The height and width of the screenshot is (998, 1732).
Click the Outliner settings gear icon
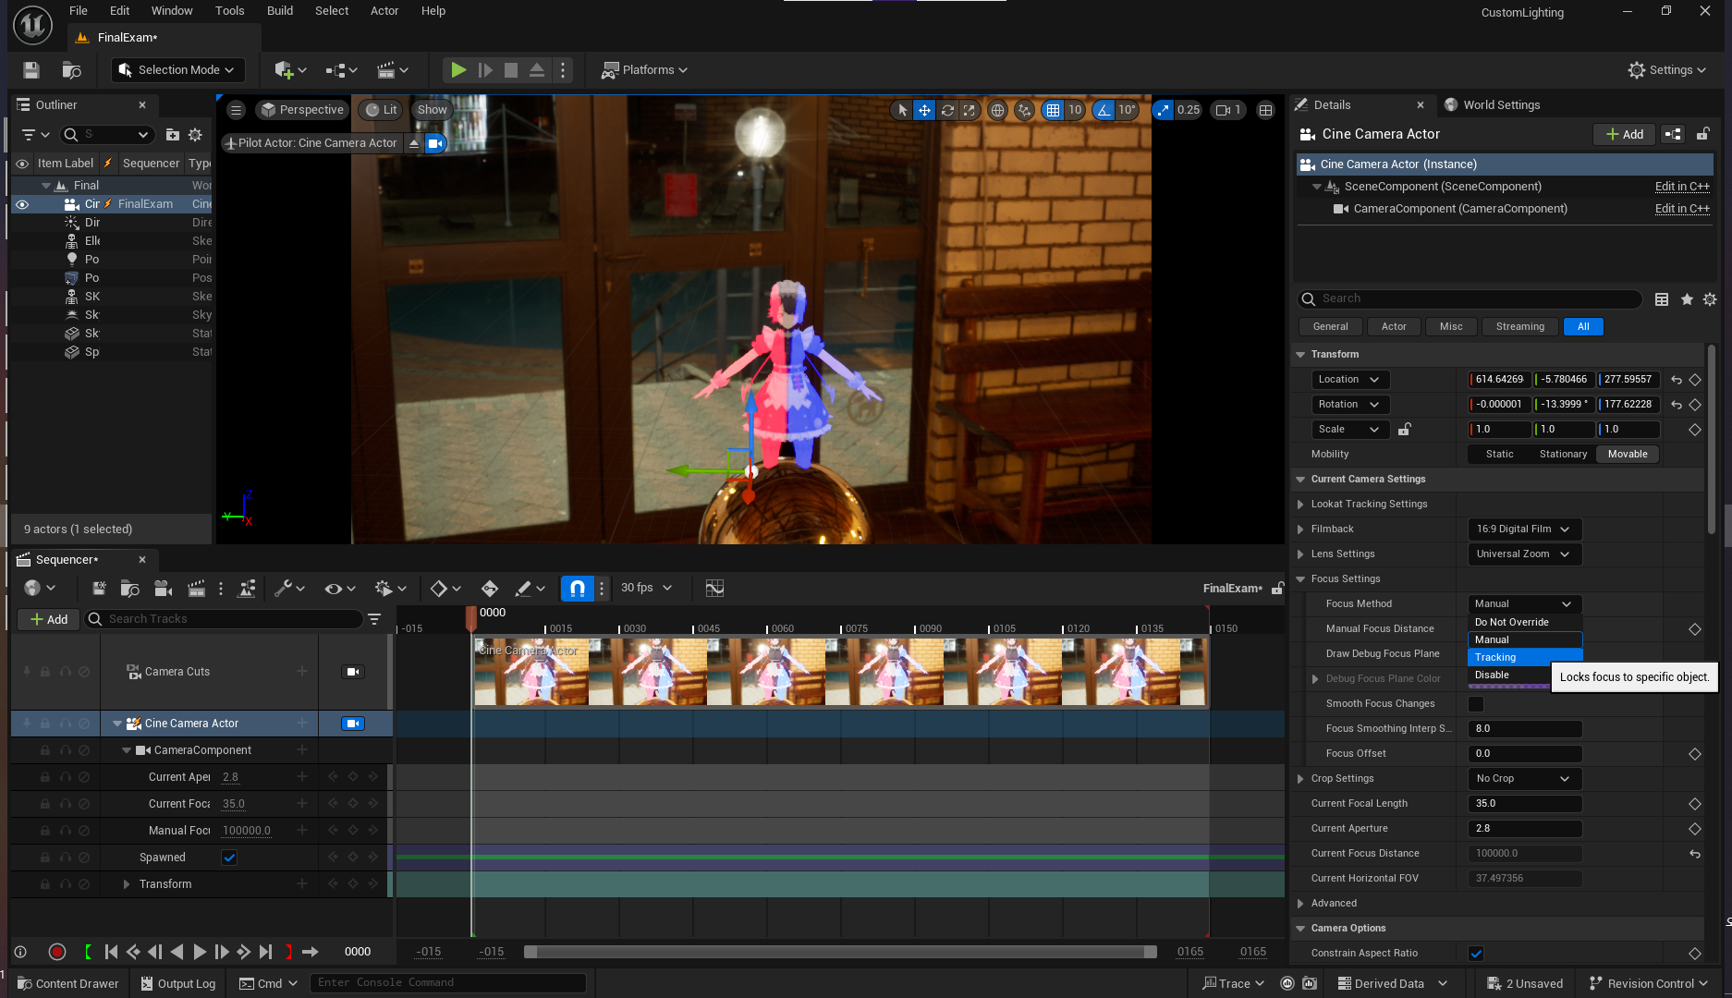pyautogui.click(x=195, y=135)
